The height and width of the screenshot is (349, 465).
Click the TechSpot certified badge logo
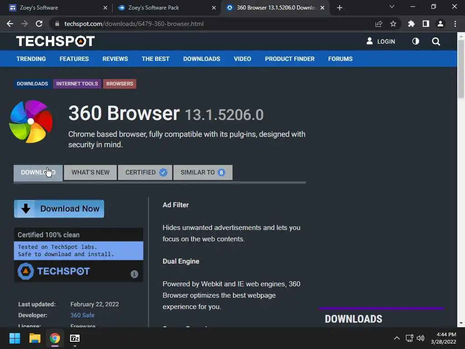click(x=54, y=271)
